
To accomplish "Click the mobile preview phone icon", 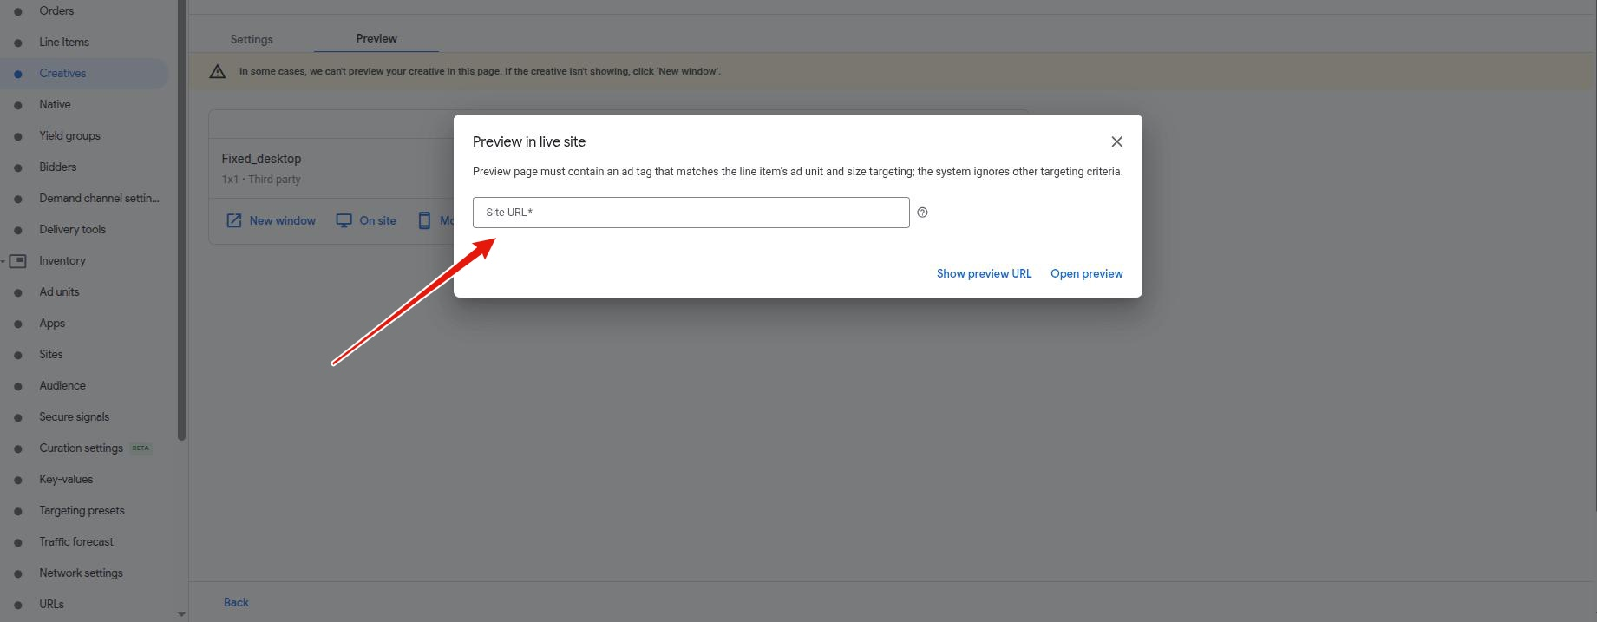I will pyautogui.click(x=424, y=220).
